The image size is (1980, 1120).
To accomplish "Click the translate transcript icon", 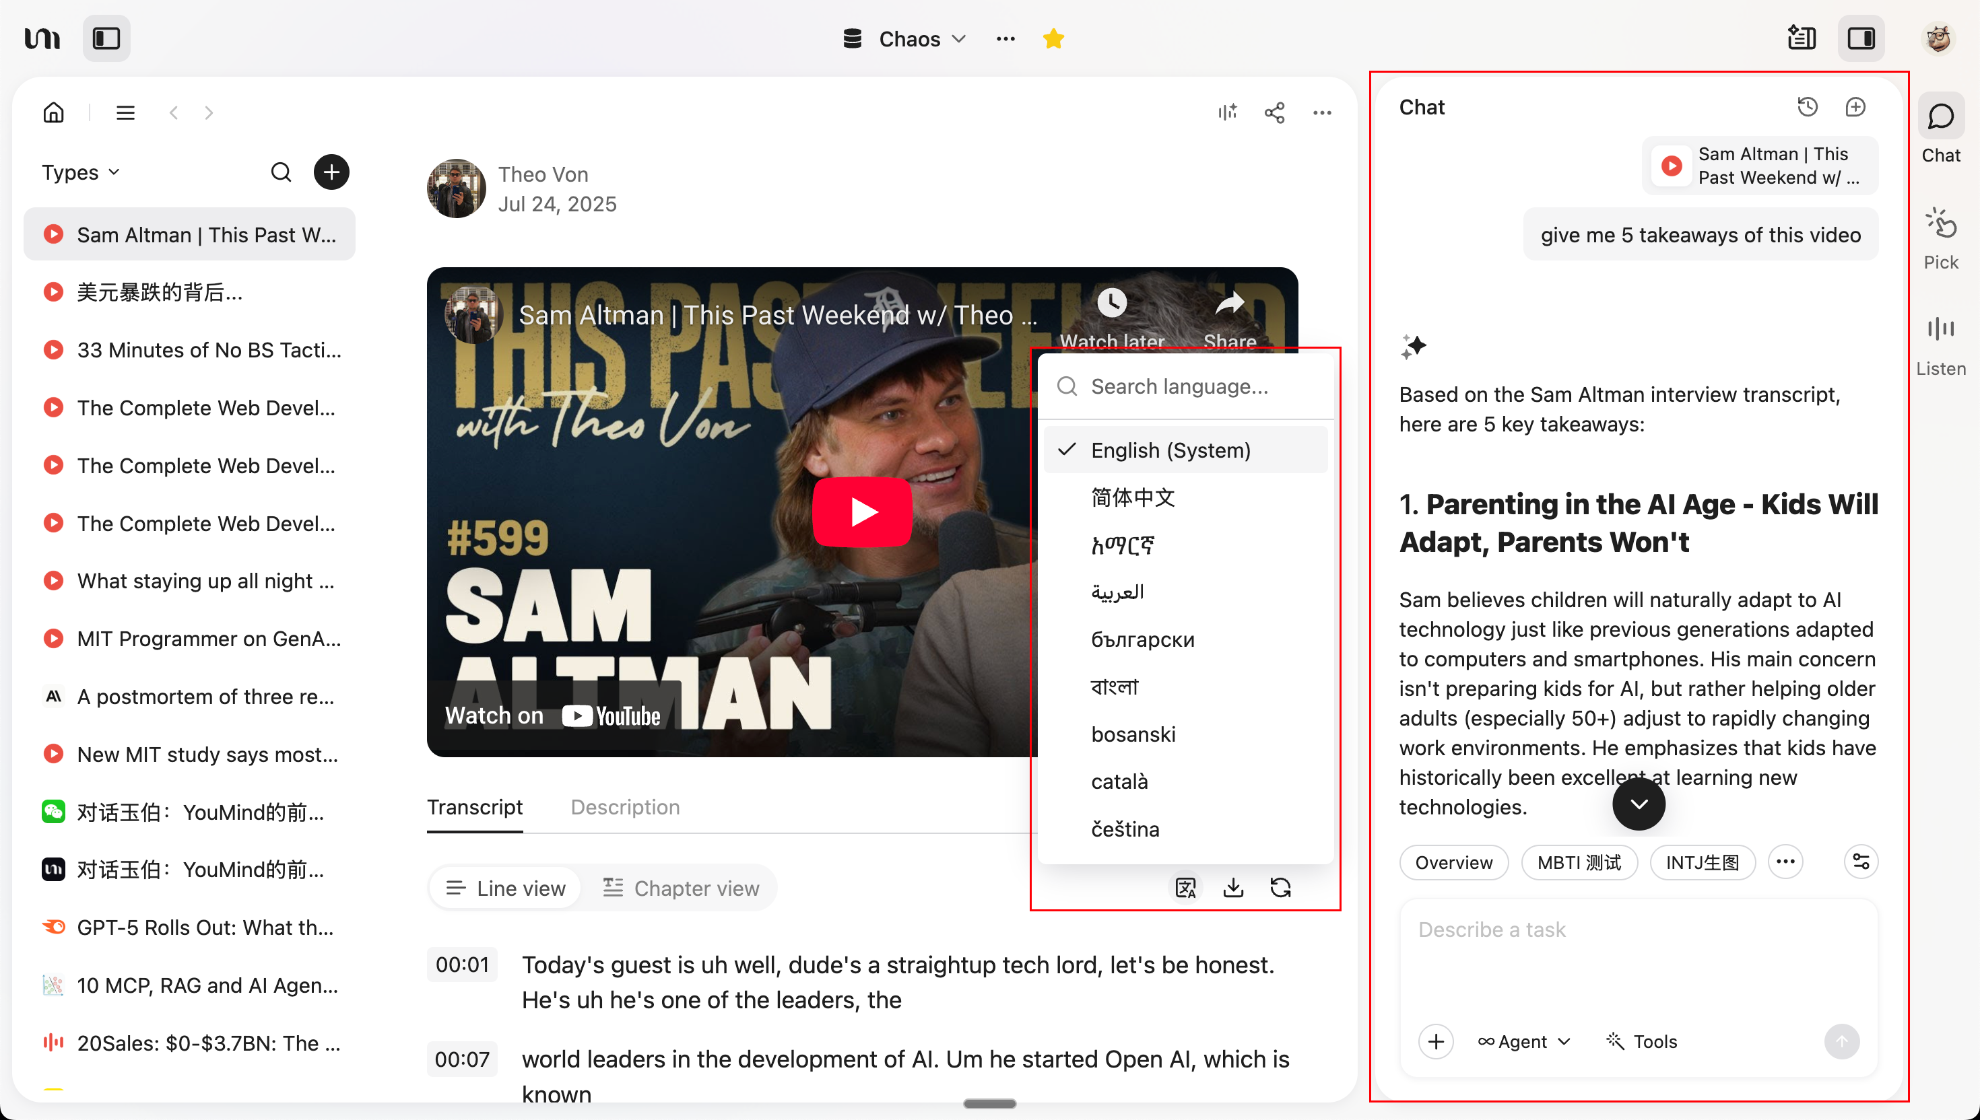I will point(1185,888).
